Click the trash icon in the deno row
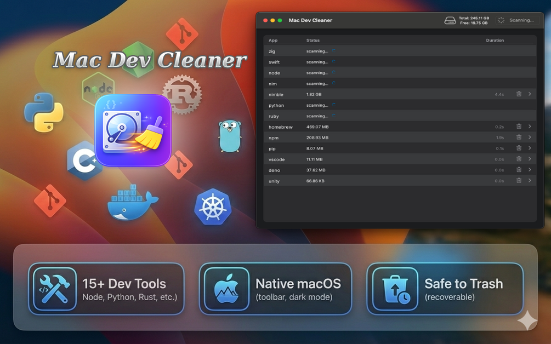551x344 pixels. tap(519, 170)
